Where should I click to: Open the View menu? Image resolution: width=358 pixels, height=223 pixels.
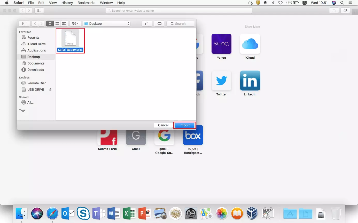[53, 3]
